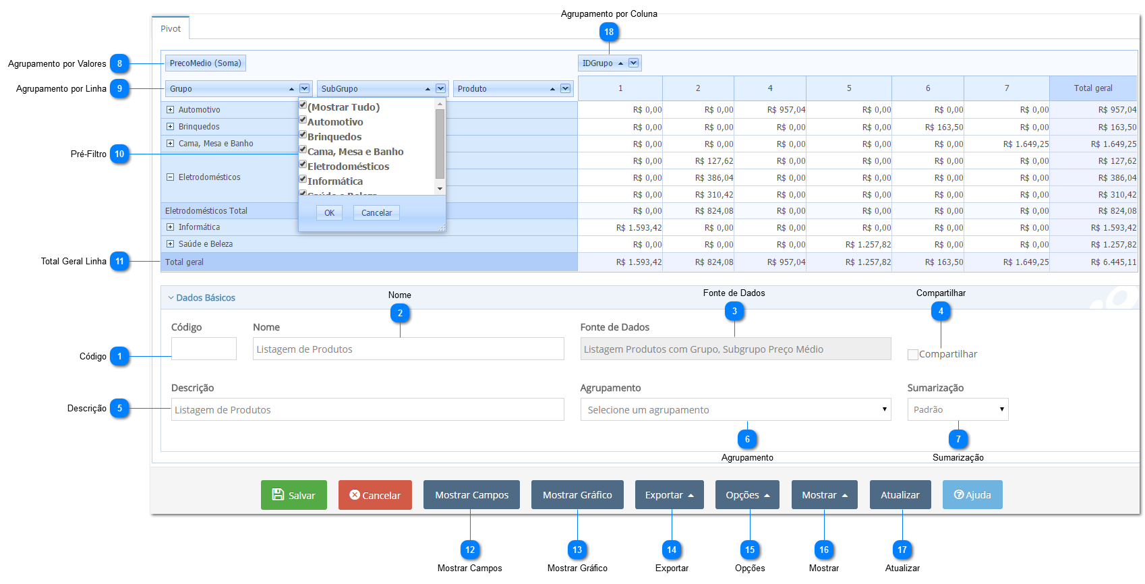1145x584 pixels.
Task: Collapse the Dados Básicos section
Action: tap(202, 297)
